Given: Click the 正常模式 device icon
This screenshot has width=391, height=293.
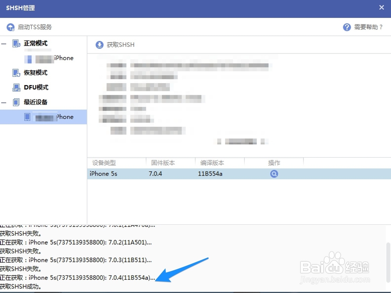Looking at the screenshot, I should pyautogui.click(x=16, y=44).
